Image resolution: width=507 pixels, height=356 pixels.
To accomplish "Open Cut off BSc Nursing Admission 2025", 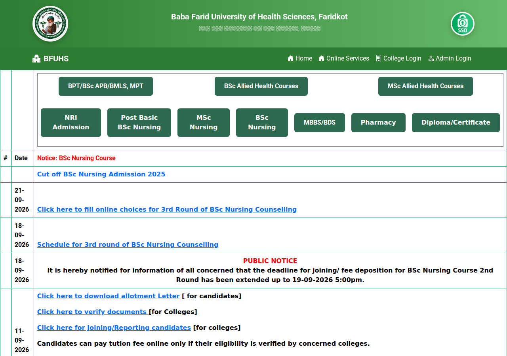I will [x=101, y=174].
